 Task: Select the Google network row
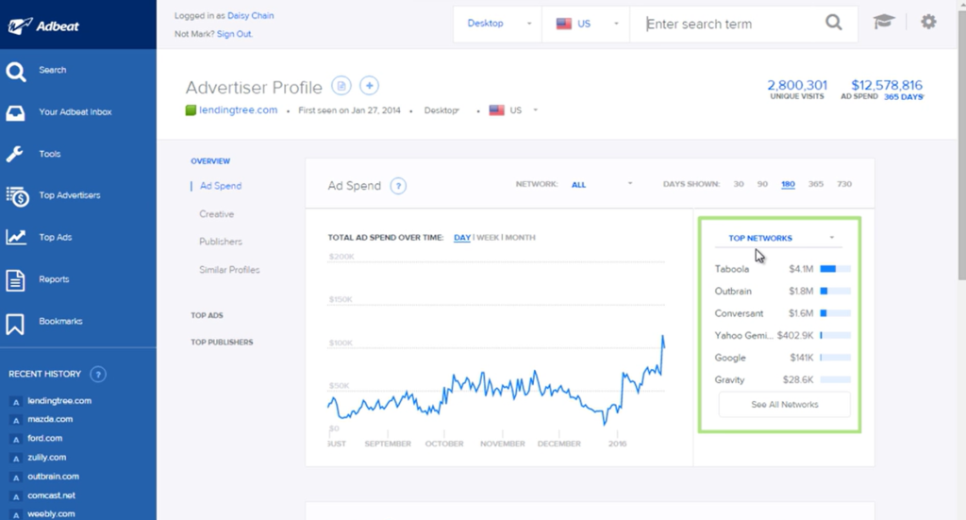782,358
